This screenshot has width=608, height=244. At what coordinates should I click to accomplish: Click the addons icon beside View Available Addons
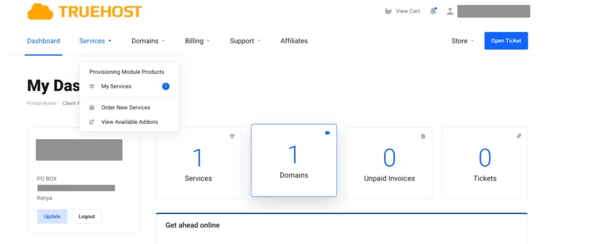[92, 122]
